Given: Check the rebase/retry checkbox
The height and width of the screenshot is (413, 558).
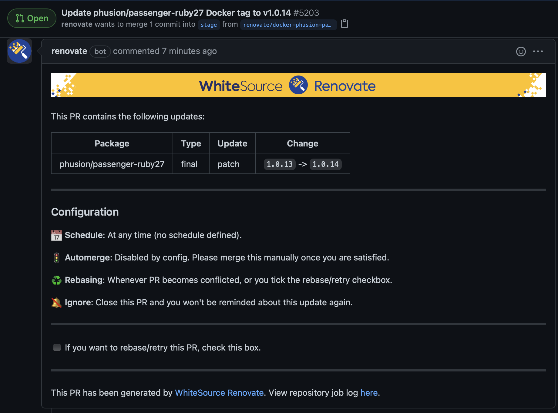Looking at the screenshot, I should (57, 348).
